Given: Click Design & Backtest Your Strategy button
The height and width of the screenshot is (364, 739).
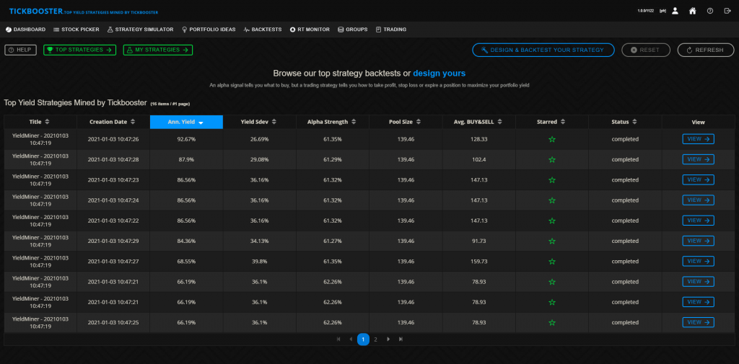Looking at the screenshot, I should (543, 50).
